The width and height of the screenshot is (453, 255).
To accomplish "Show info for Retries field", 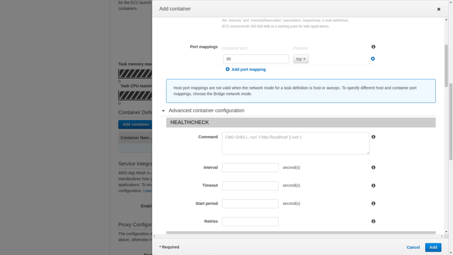I will click(373, 221).
